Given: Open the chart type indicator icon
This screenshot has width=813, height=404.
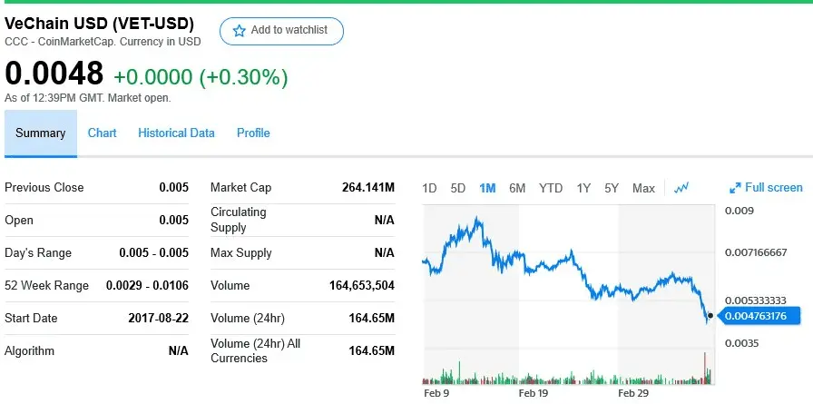Looking at the screenshot, I should 681,188.
